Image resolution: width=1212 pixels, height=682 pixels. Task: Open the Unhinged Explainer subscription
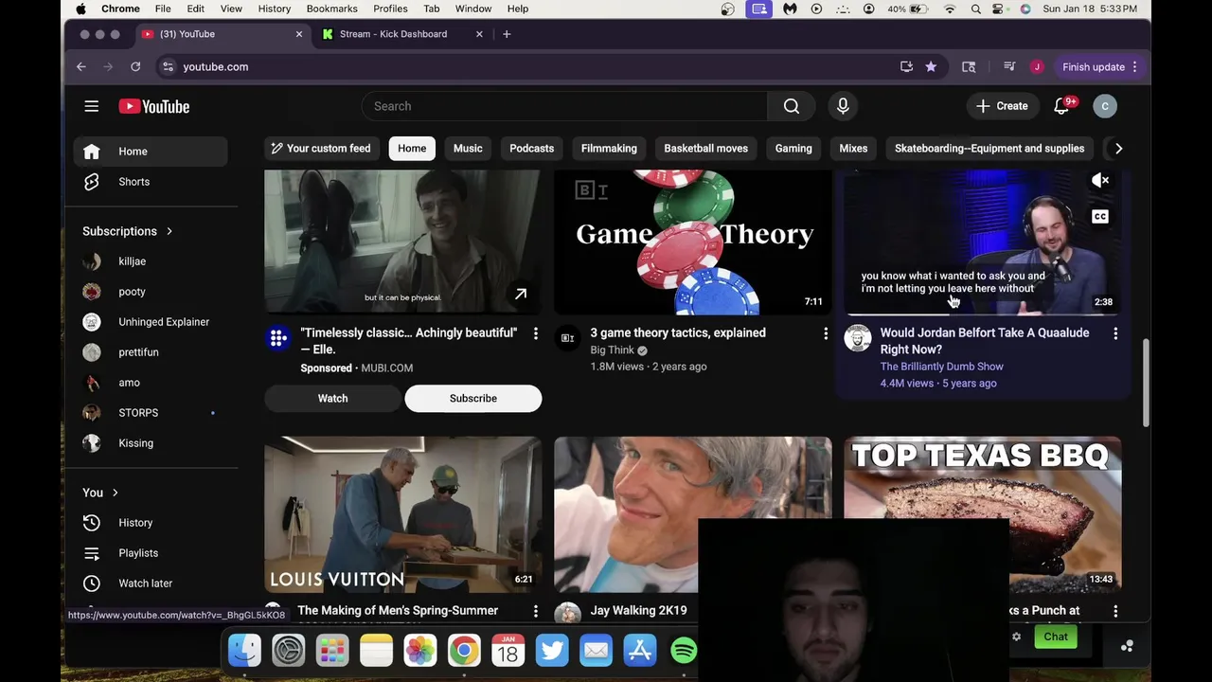click(x=151, y=322)
